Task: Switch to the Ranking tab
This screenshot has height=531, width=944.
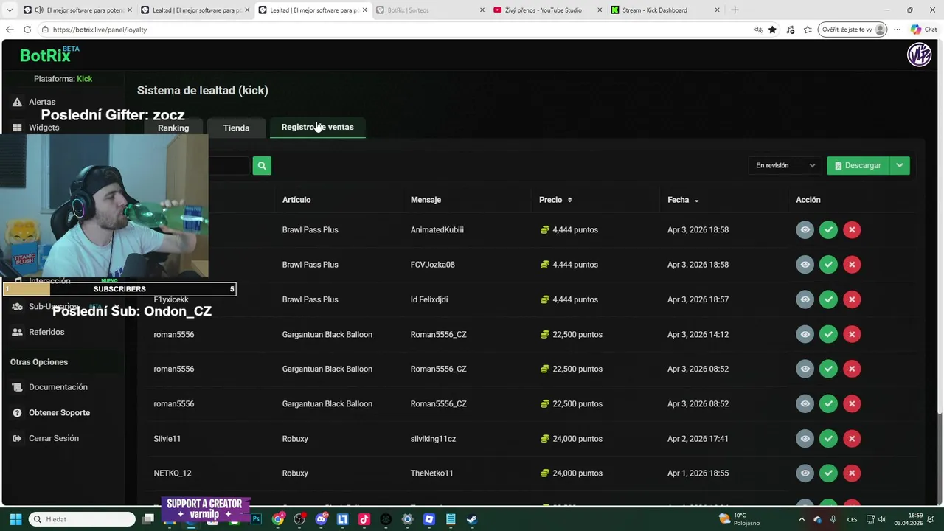Action: pyautogui.click(x=173, y=128)
